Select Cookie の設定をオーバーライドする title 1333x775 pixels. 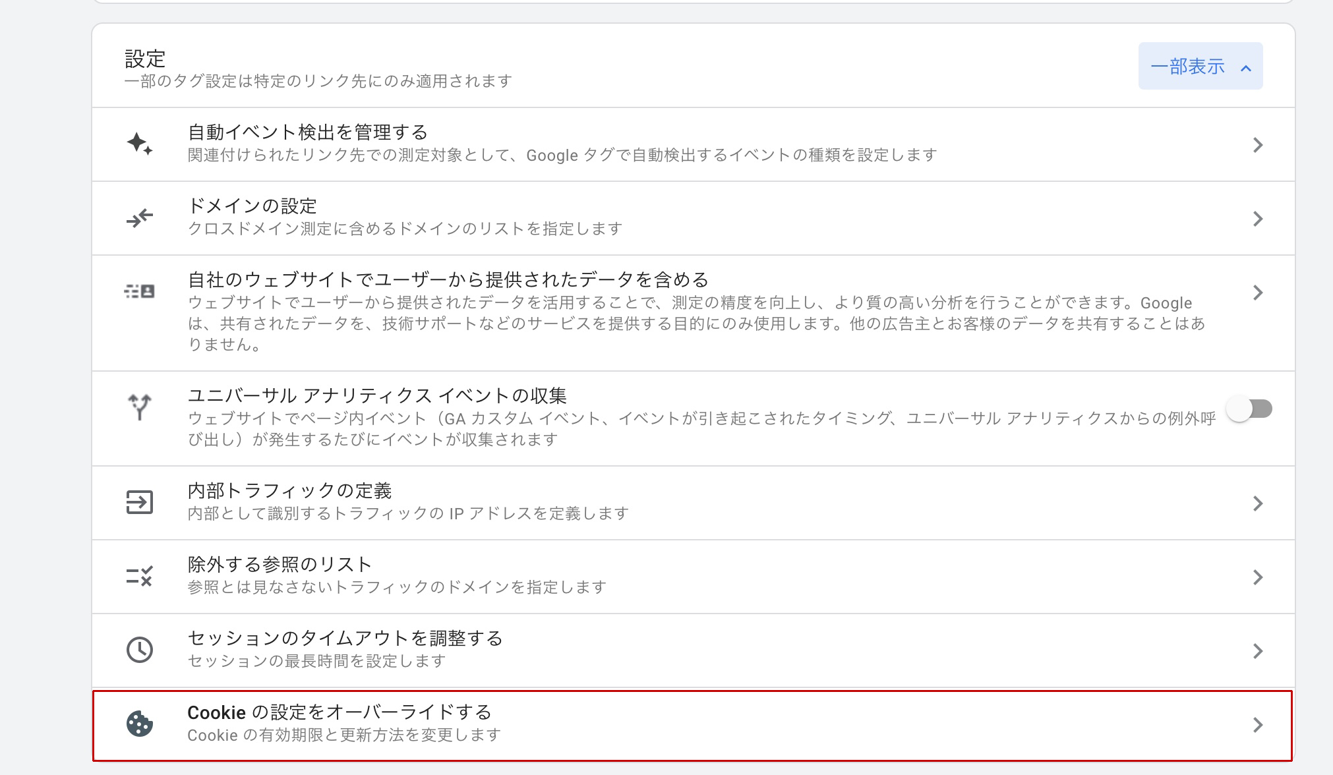[x=340, y=712]
